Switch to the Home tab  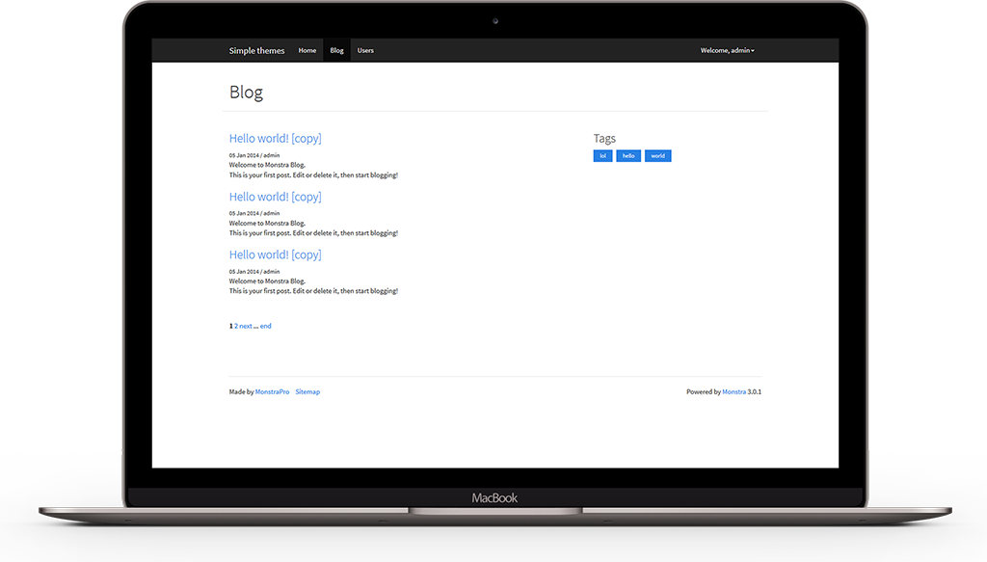coord(307,50)
